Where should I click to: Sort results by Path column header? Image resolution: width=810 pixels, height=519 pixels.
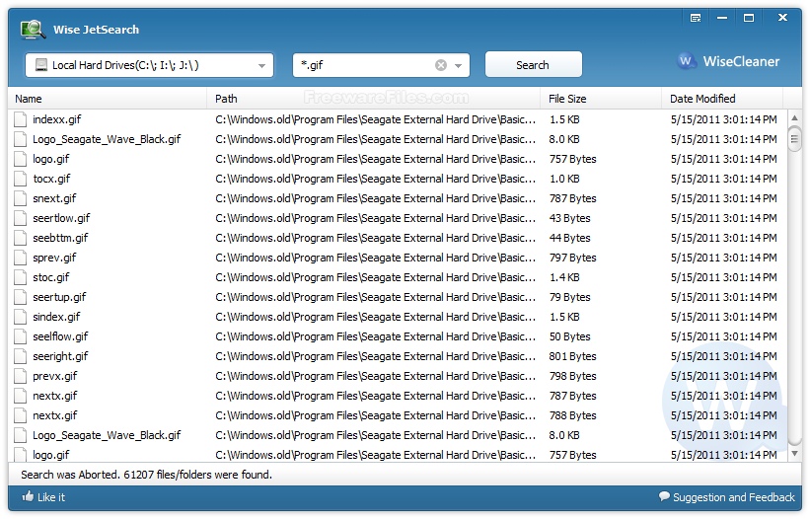click(374, 98)
